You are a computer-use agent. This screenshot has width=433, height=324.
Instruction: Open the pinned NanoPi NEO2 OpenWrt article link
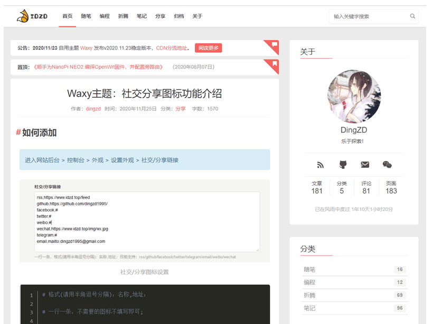pyautogui.click(x=98, y=67)
